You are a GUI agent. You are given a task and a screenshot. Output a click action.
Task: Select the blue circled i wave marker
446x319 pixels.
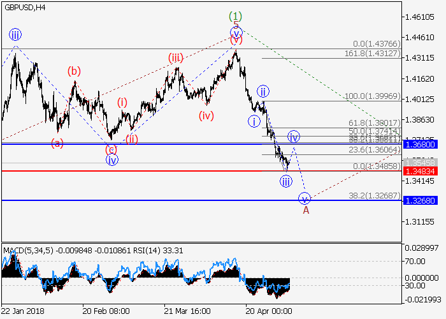(254, 121)
